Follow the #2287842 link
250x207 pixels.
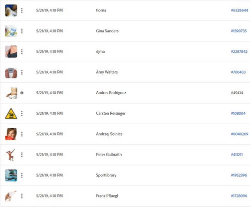click(239, 51)
